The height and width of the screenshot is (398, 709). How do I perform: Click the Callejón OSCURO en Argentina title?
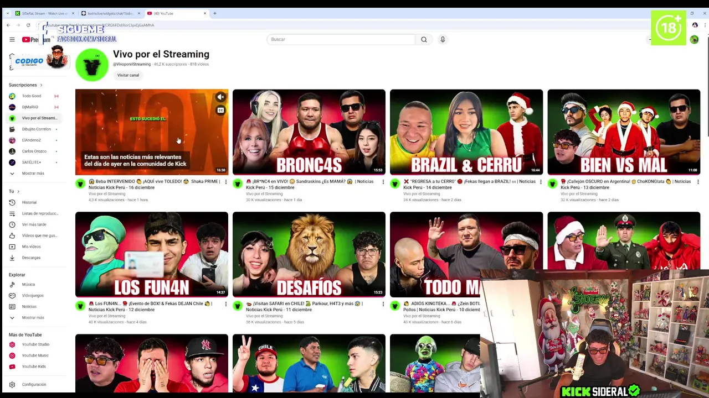(626, 184)
